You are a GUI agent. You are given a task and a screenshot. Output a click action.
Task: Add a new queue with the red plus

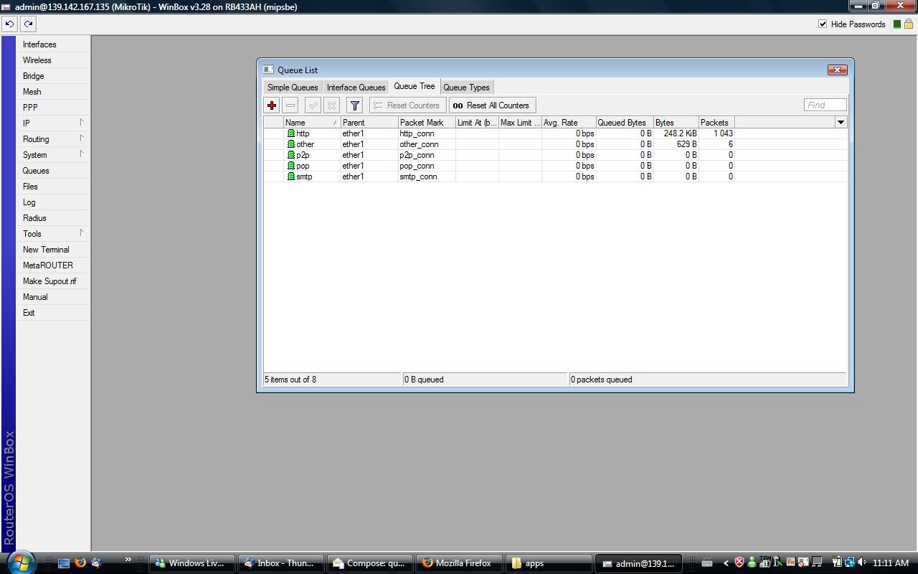pos(272,105)
